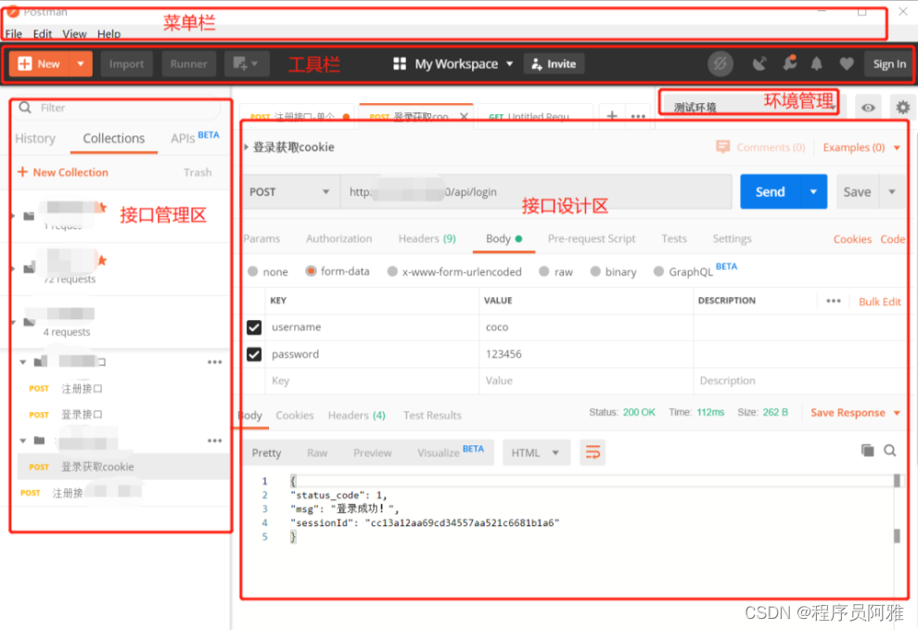
Task: Expand the collection with 4 requests
Action: [13, 322]
